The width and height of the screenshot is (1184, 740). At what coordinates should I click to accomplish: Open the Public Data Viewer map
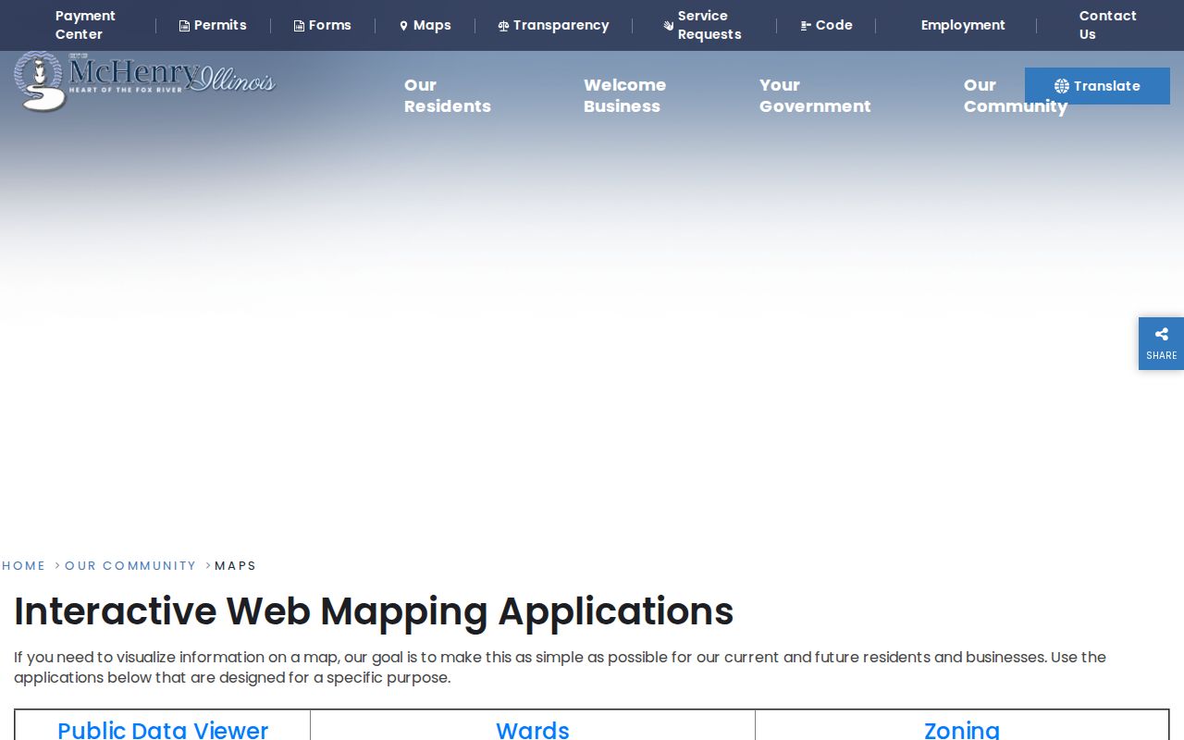163,730
